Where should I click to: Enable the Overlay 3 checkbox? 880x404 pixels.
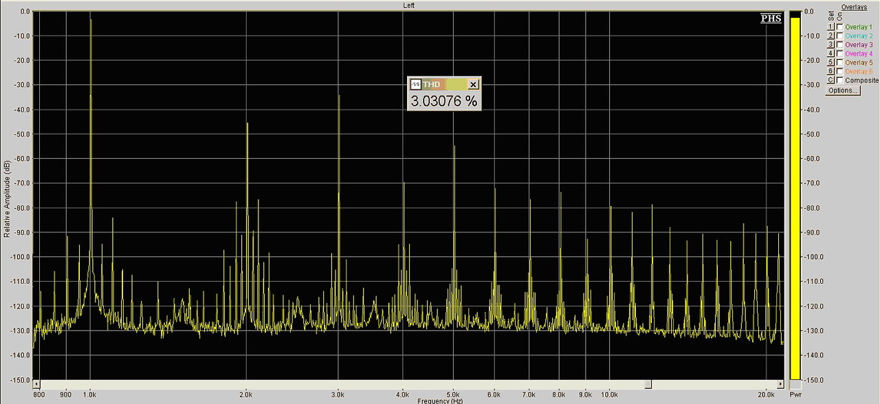[839, 45]
